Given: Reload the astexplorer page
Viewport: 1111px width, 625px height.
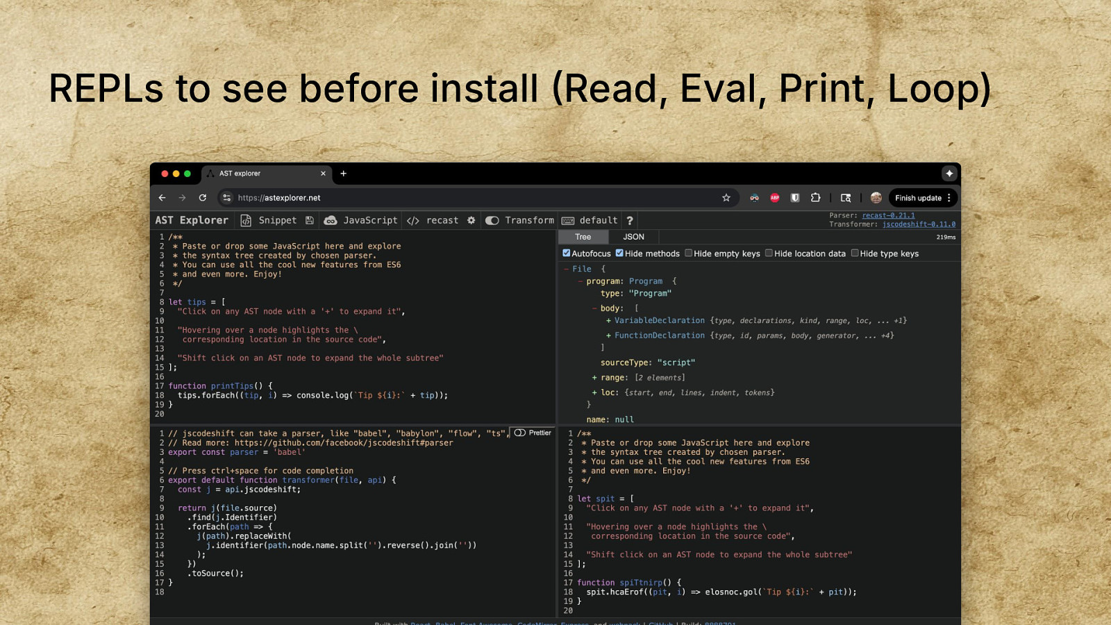Looking at the screenshot, I should click(203, 198).
